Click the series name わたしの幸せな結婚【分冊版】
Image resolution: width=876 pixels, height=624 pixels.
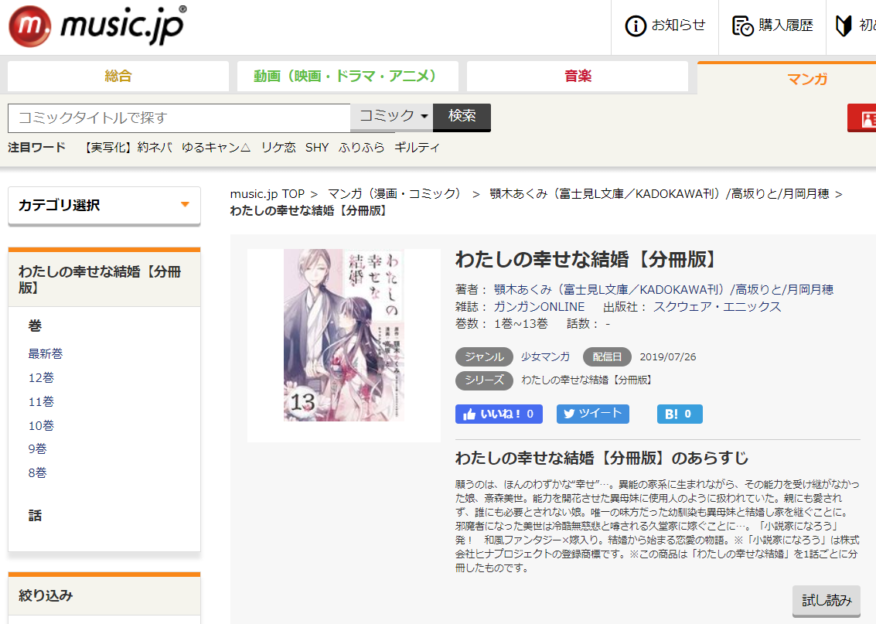pyautogui.click(x=587, y=380)
